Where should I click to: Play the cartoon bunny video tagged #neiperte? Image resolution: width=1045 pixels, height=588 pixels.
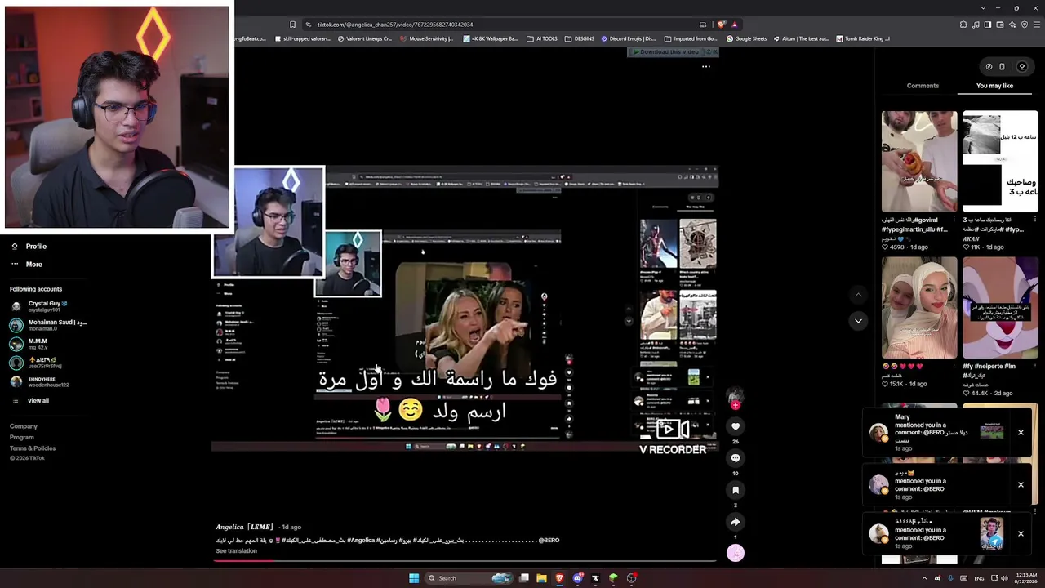(1000, 308)
